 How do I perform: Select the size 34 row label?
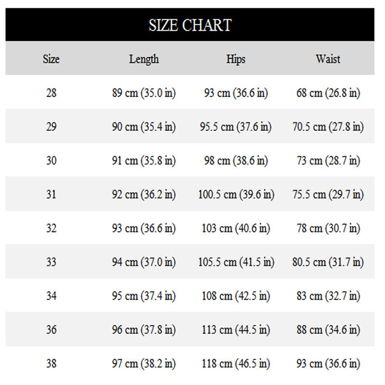pyautogui.click(x=51, y=296)
